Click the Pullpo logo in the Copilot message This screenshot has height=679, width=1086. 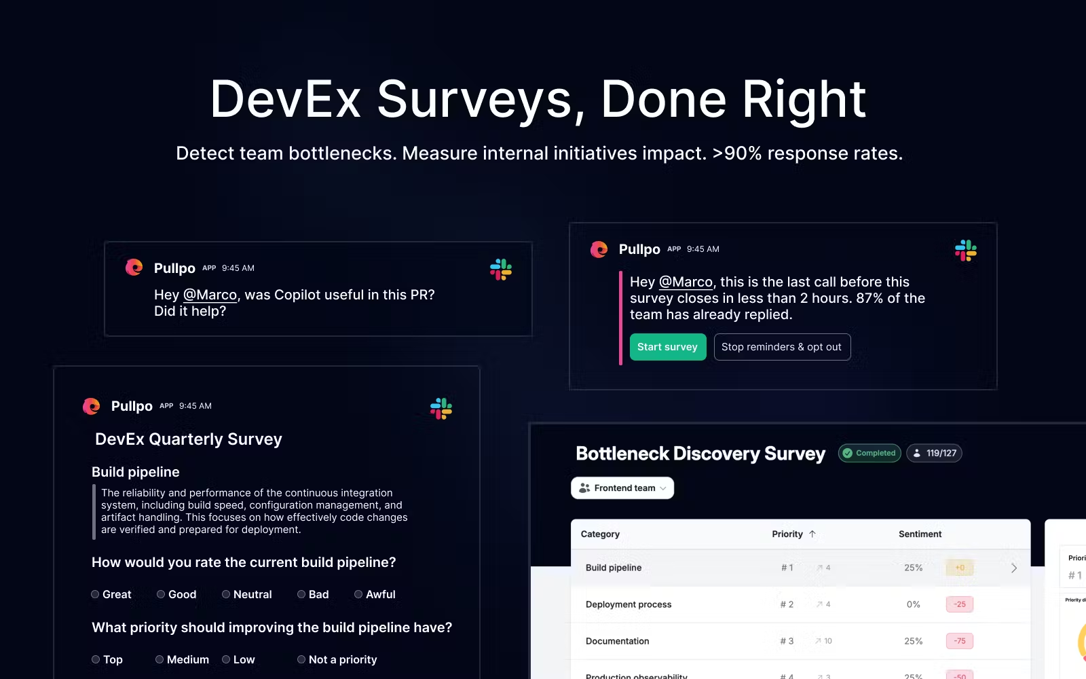[x=134, y=268]
